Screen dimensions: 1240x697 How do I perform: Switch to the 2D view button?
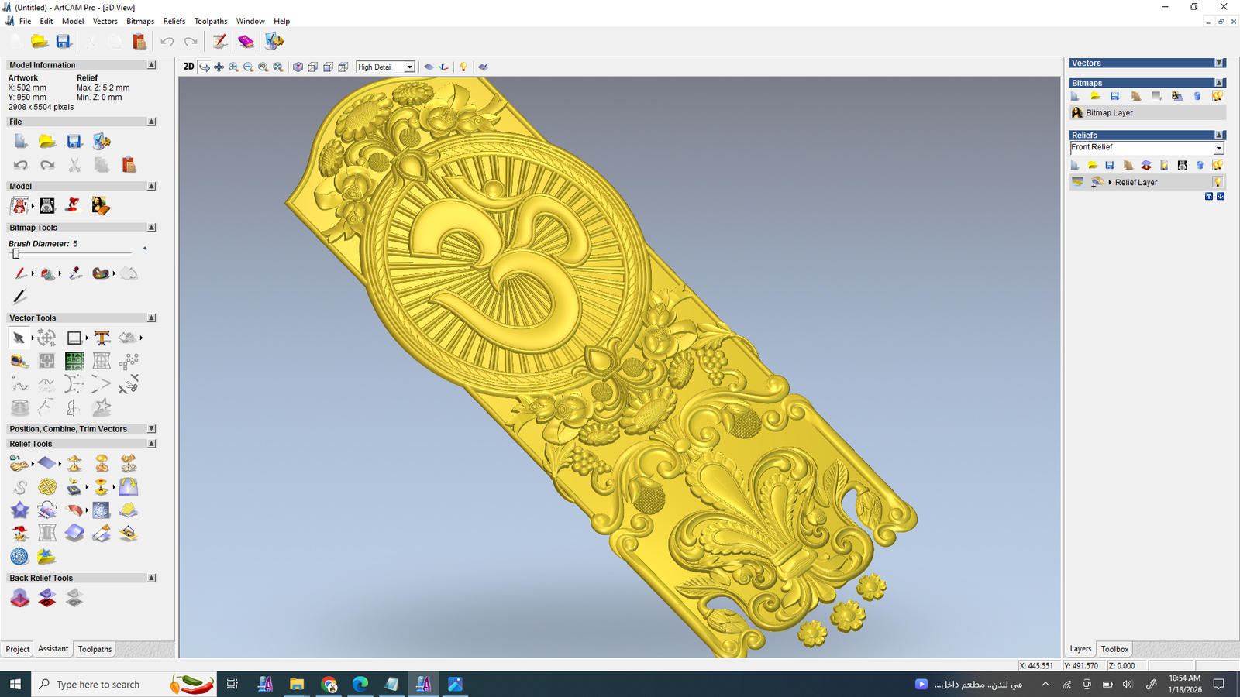tap(188, 67)
